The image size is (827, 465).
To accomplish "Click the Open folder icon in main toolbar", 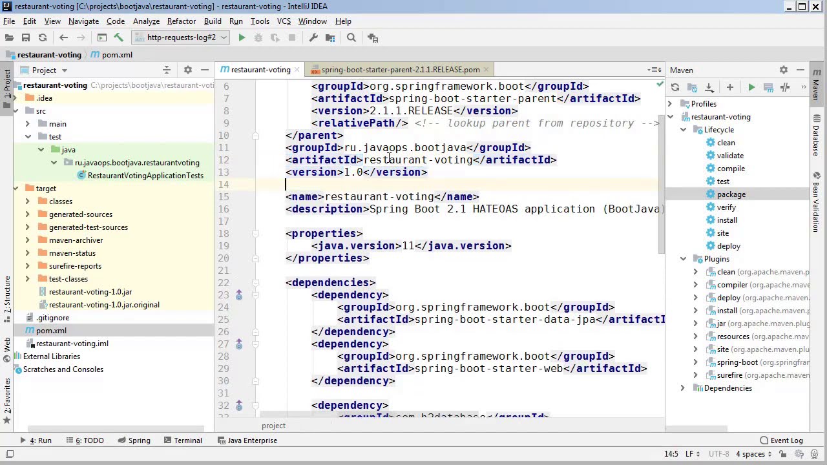I will [9, 37].
